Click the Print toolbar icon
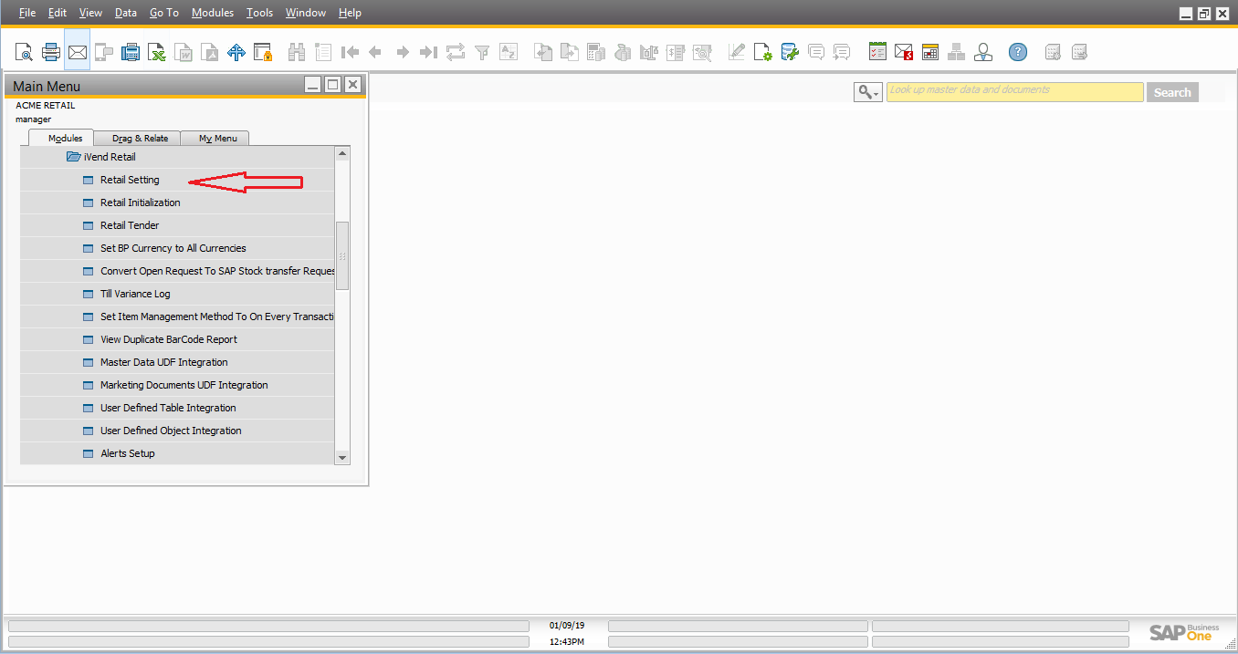Viewport: 1238px width, 654px height. tap(51, 52)
